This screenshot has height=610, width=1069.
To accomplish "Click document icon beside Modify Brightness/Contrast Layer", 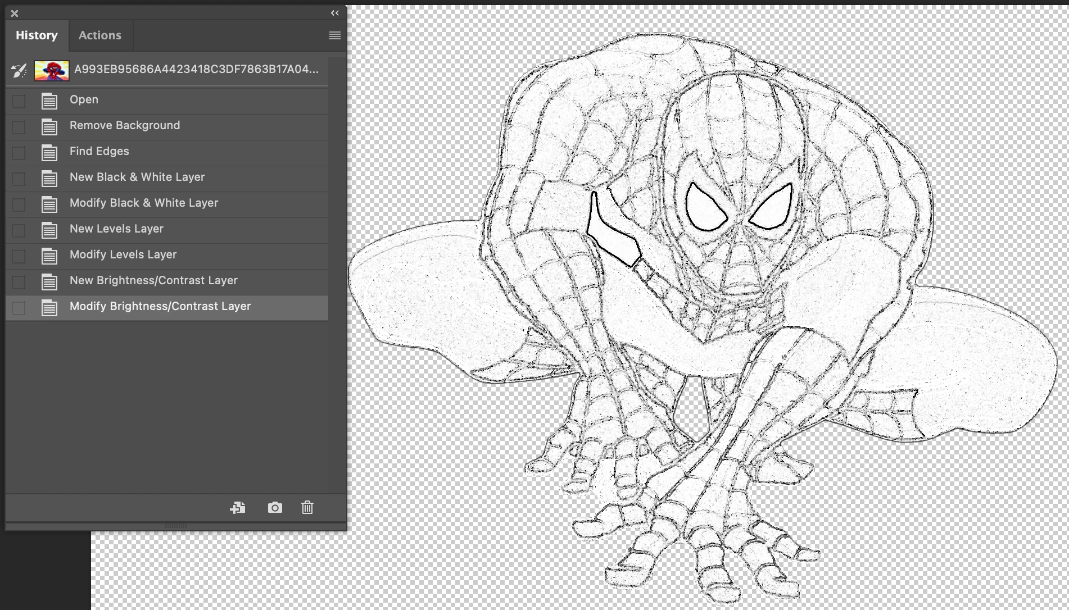I will click(49, 308).
